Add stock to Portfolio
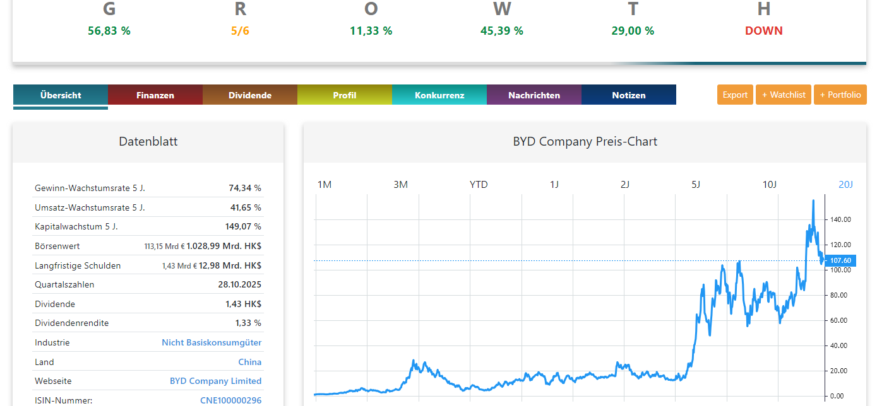The image size is (877, 406). 840,95
